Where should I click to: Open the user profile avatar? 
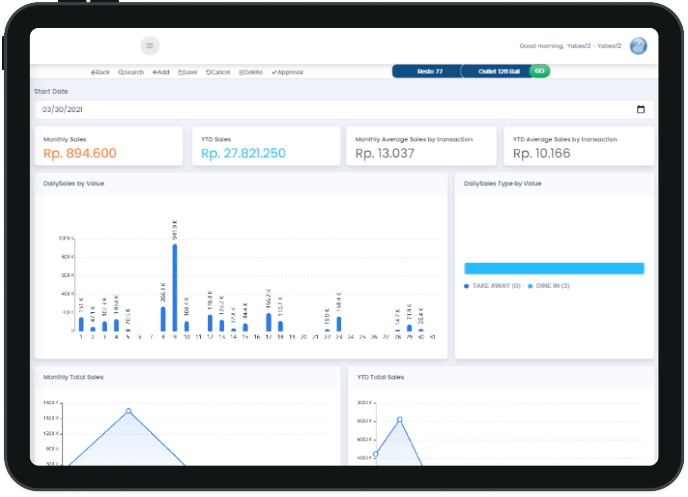pyautogui.click(x=638, y=46)
